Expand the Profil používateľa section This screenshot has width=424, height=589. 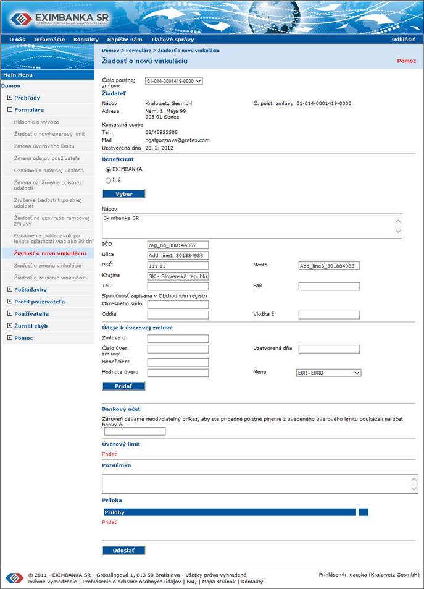(x=10, y=301)
